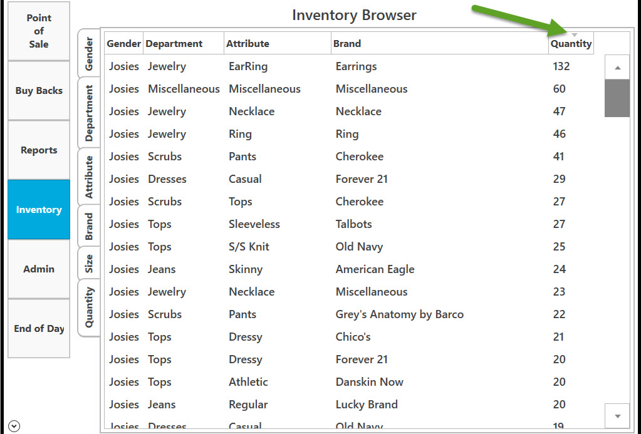Viewport: 641px width, 434px height.
Task: Switch to the vertical Size tab
Action: (89, 263)
